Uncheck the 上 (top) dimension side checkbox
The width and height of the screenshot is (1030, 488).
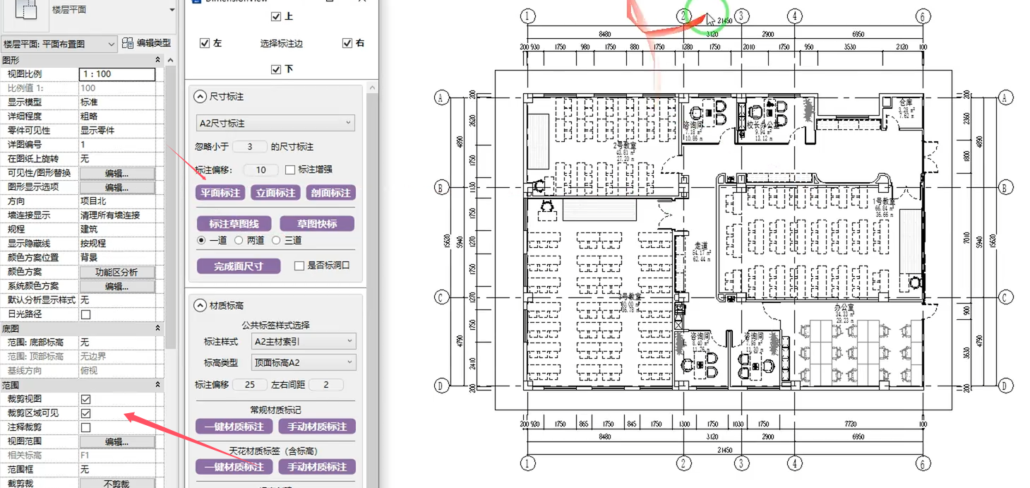pos(276,16)
